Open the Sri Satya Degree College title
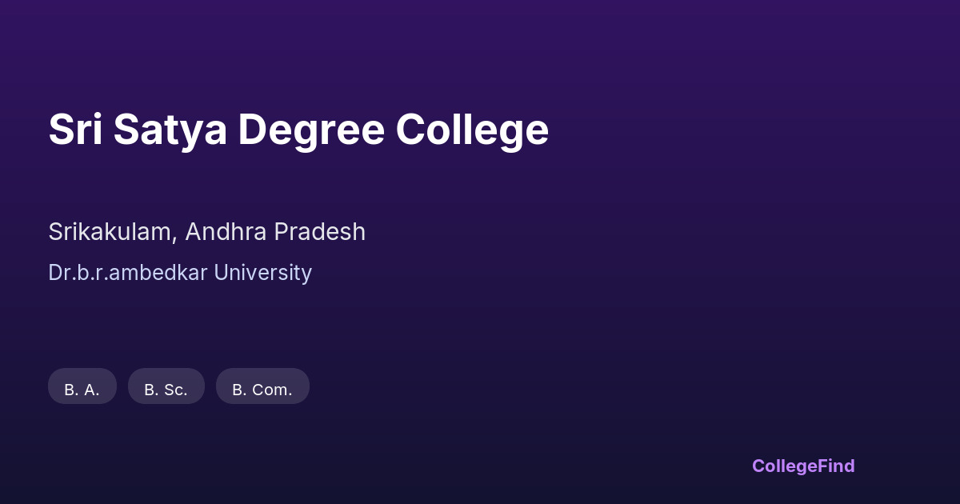 (x=298, y=130)
